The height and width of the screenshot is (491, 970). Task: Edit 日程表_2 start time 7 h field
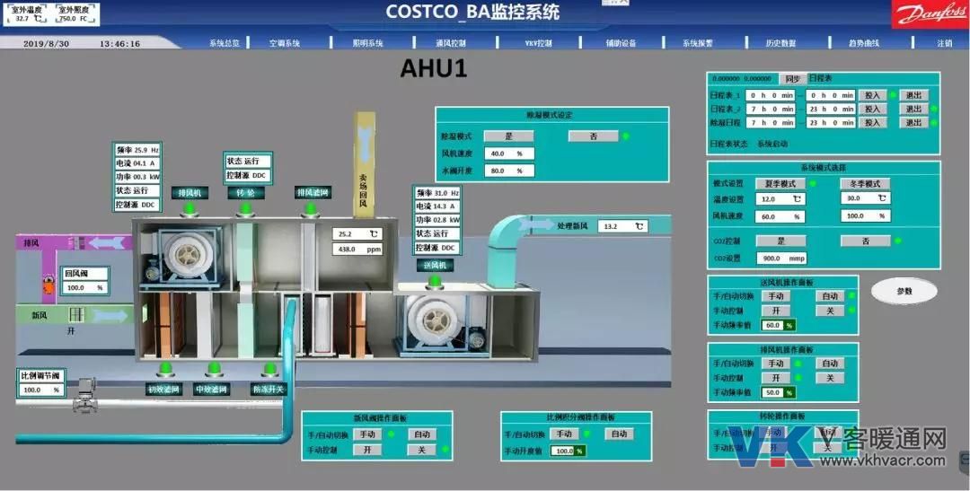coord(770,109)
